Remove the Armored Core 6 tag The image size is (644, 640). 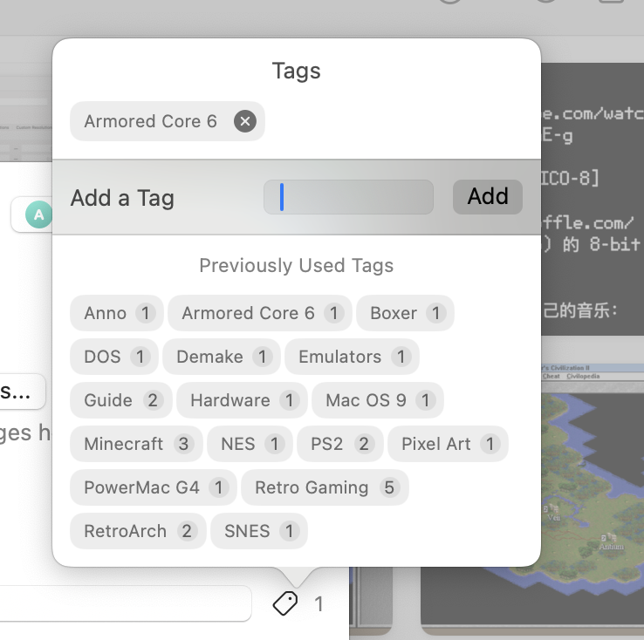click(245, 121)
